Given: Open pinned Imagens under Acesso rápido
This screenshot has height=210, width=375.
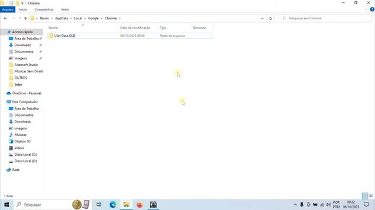Looking at the screenshot, I should pos(21,58).
